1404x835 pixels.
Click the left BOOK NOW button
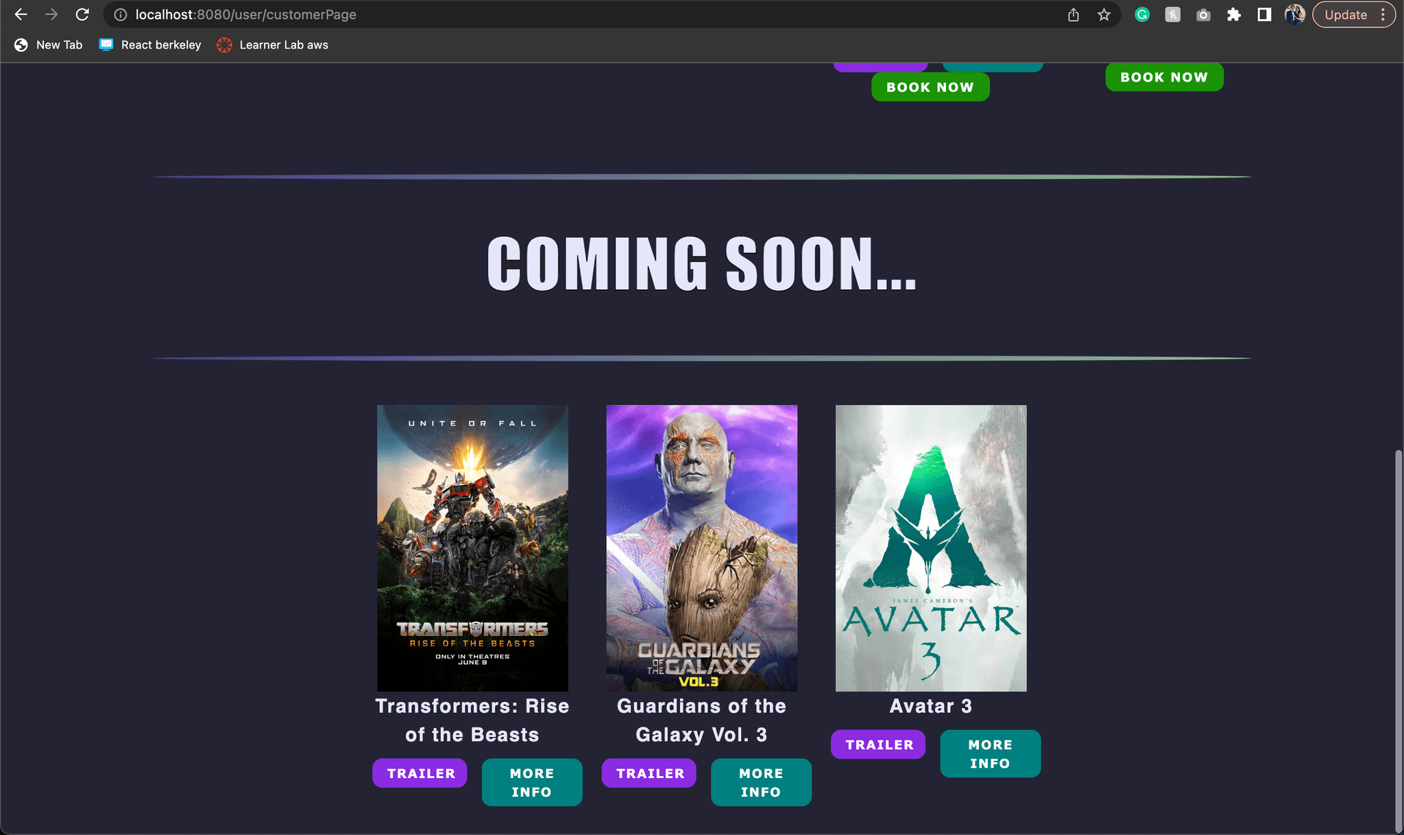coord(930,87)
